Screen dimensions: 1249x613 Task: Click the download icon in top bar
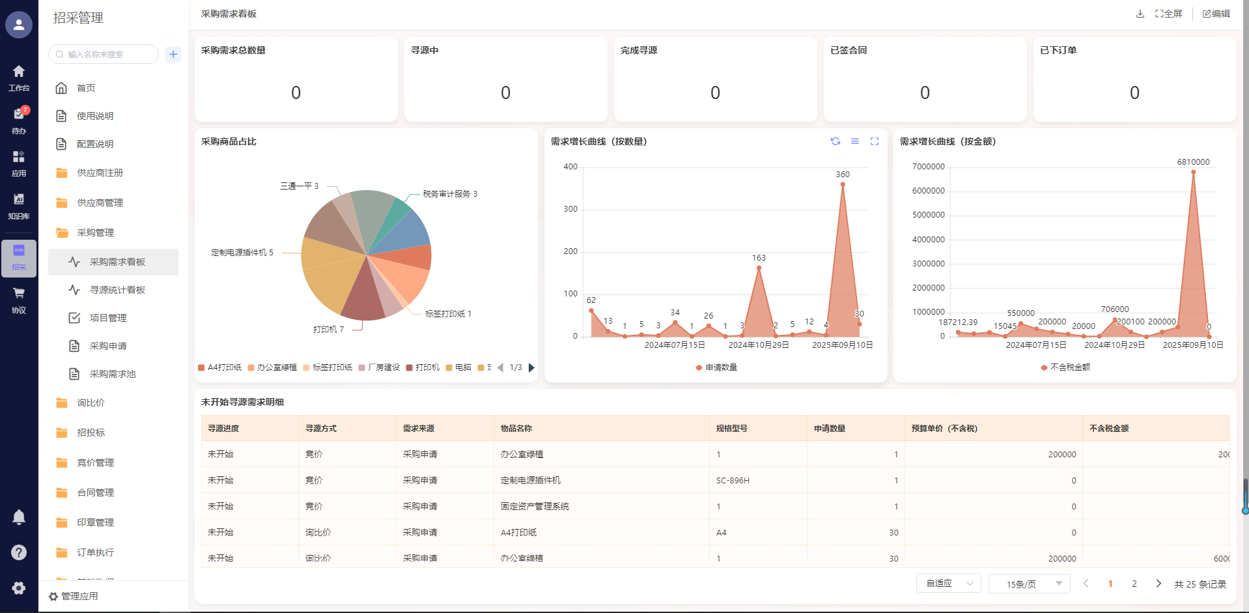[1140, 14]
